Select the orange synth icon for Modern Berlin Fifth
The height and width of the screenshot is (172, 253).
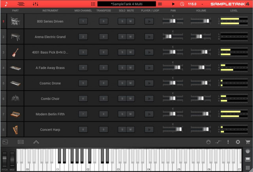coord(15,114)
